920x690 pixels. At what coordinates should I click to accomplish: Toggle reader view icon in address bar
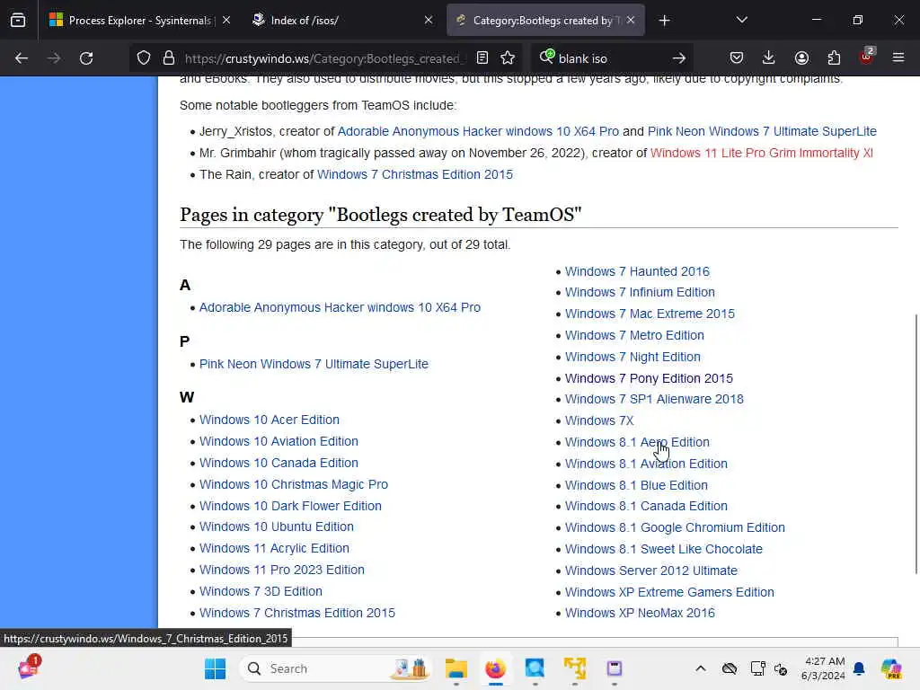tap(482, 58)
